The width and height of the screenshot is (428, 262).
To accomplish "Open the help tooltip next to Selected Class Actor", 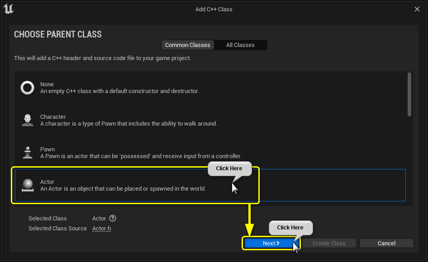I will [112, 218].
